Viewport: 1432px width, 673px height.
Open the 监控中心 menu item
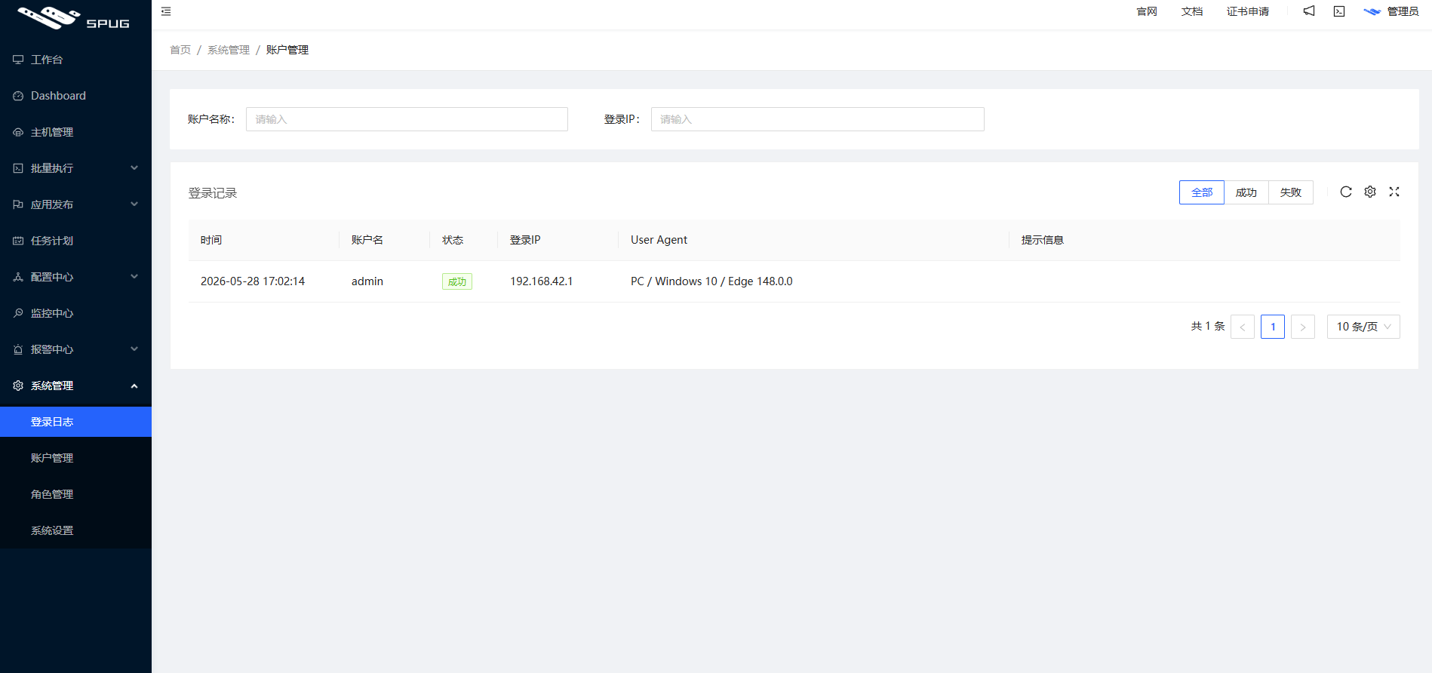pyautogui.click(x=75, y=313)
